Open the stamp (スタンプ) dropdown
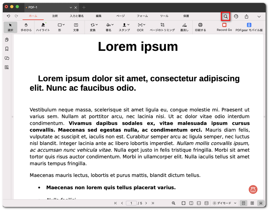269x210 pixels. point(124,27)
